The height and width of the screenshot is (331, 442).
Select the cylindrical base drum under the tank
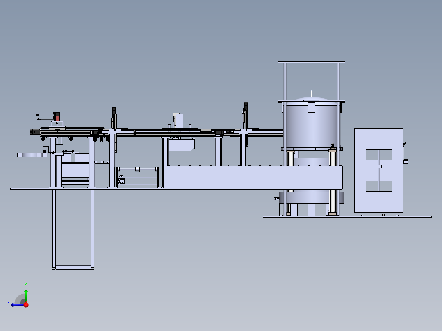[x=312, y=197]
